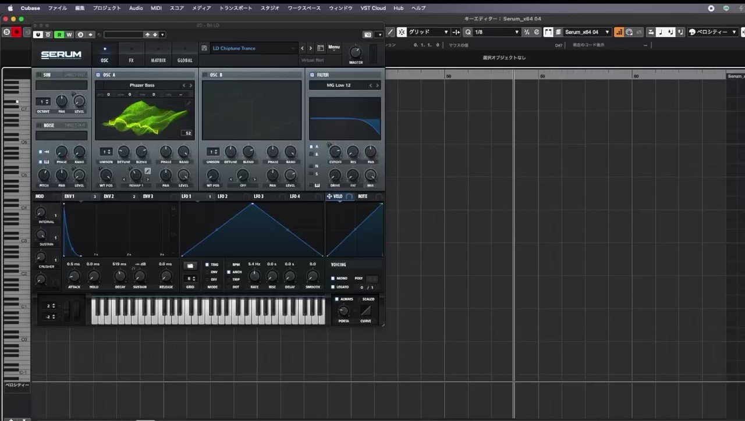Click the OSC A UNISON voices stepper

click(106, 152)
